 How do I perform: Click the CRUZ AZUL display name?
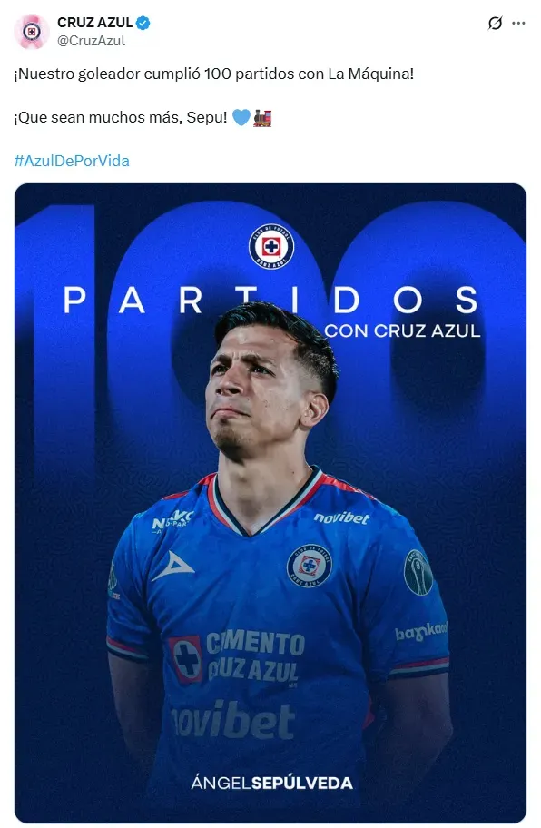(x=95, y=23)
